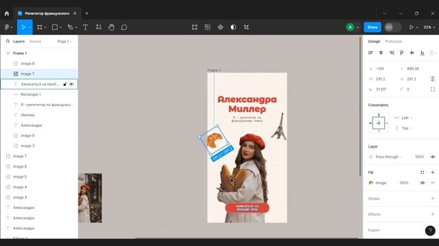Toggle lock on Записаться layer

pyautogui.click(x=65, y=84)
